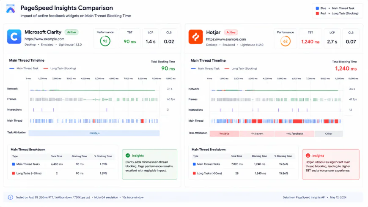This screenshot has width=368, height=207.
Task: Click blue Main Thread Tasks swatch in Clarity breakdown
Action: (x=14, y=164)
